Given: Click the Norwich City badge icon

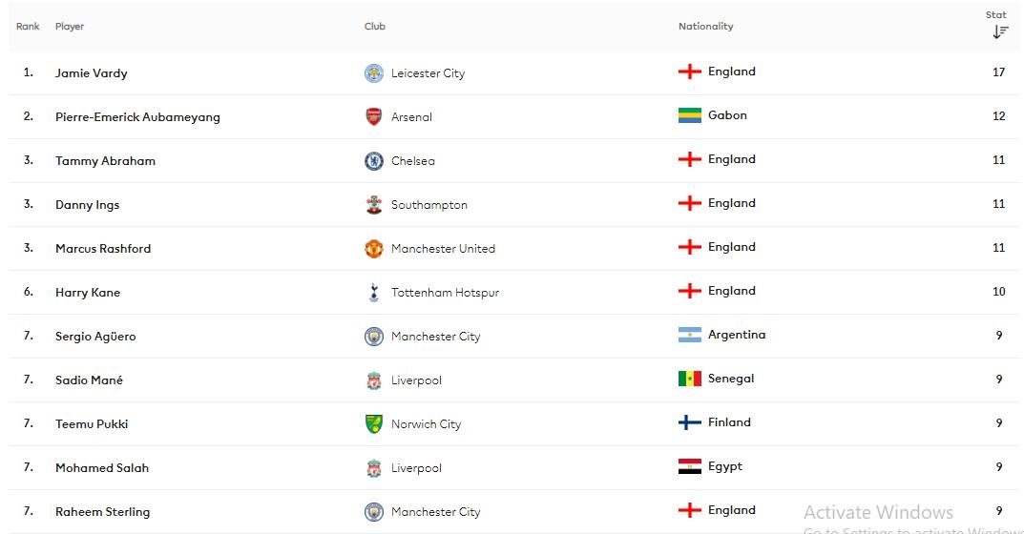Looking at the screenshot, I should 373,424.
